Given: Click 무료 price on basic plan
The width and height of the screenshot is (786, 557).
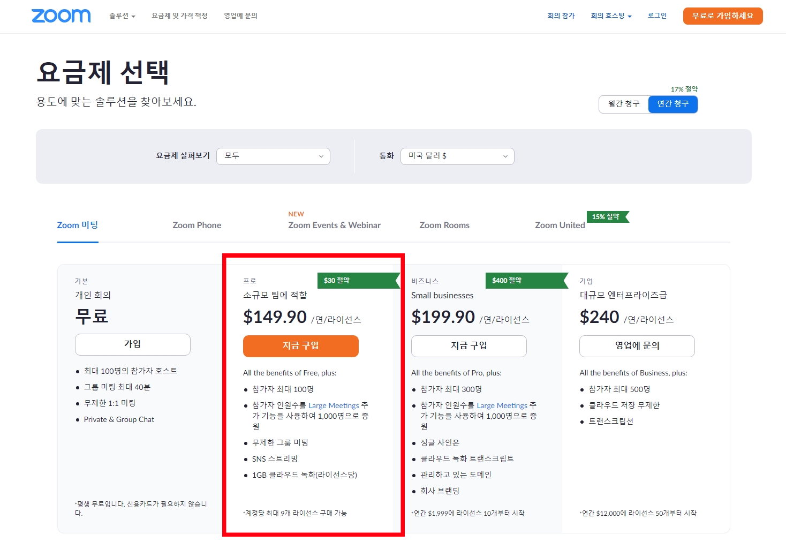Looking at the screenshot, I should pos(92,316).
